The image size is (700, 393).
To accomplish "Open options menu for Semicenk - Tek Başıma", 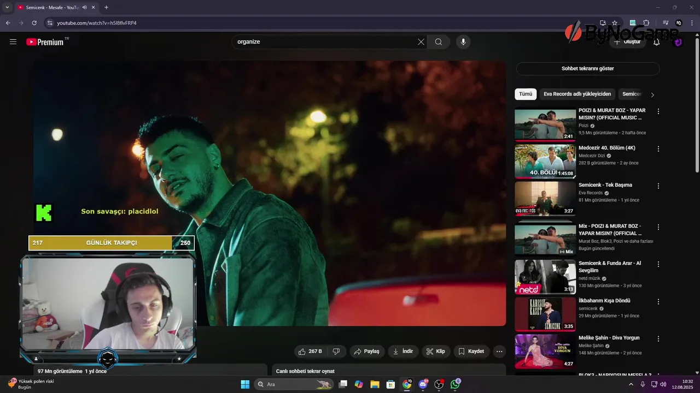I will [x=658, y=186].
